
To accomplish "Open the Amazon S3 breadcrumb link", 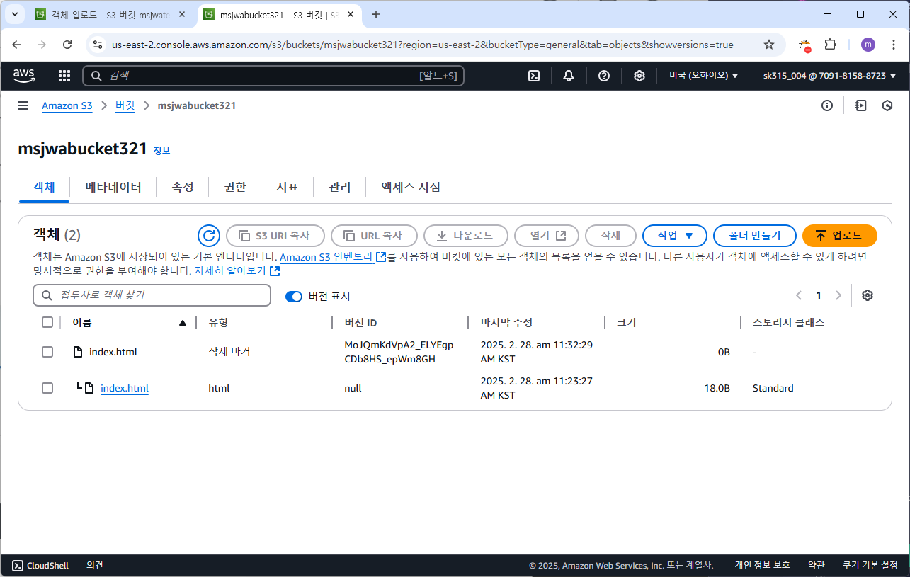I will [x=67, y=105].
